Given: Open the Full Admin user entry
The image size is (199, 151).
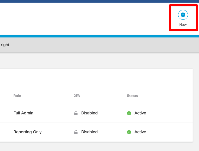Looking at the screenshot, I should coord(23,113).
